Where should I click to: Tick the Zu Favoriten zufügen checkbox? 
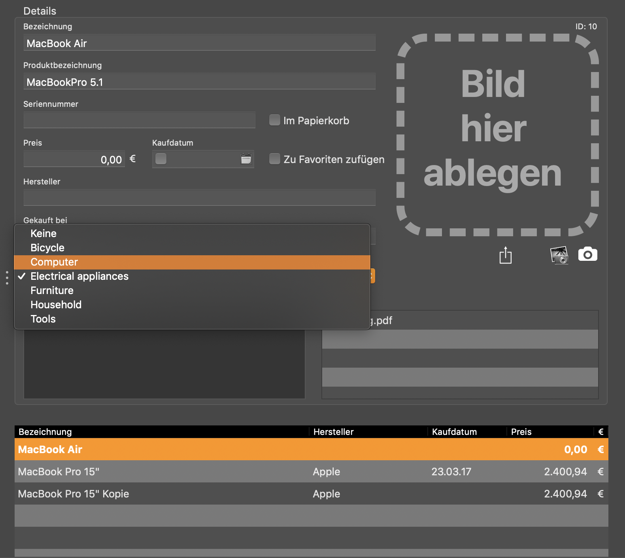click(275, 159)
